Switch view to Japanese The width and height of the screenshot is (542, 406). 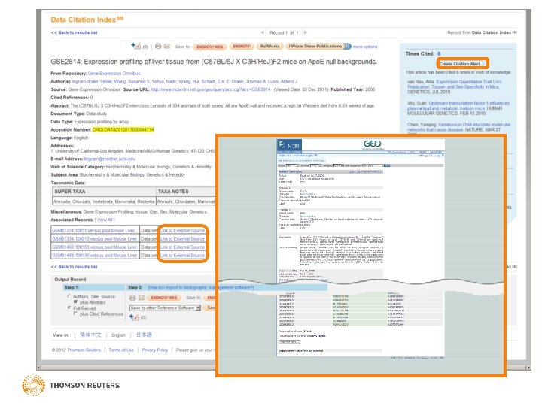[144, 335]
